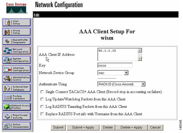Image resolution: width=183 pixels, height=133 pixels.
Task: Click the Key input field
Action: pos(115,65)
